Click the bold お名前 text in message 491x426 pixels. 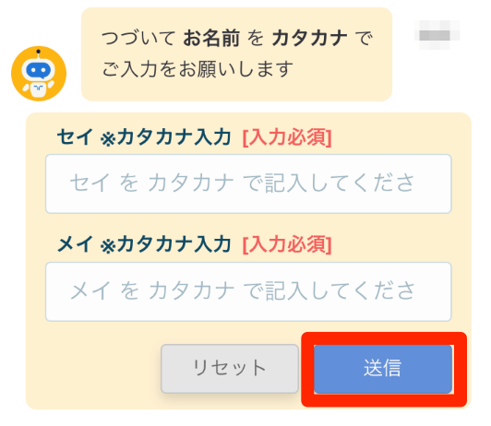pyautogui.click(x=211, y=38)
